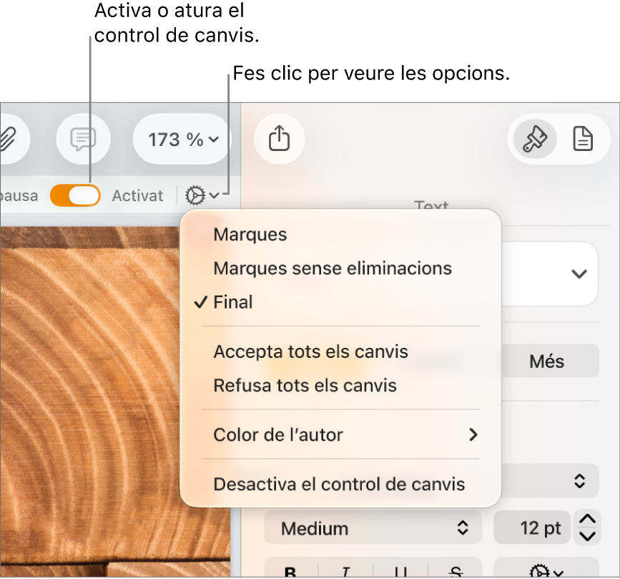Open the tracking gear options menu

point(202,195)
